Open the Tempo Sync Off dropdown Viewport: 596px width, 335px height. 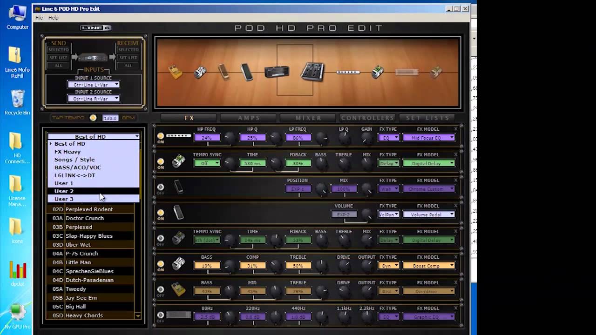[x=207, y=163]
